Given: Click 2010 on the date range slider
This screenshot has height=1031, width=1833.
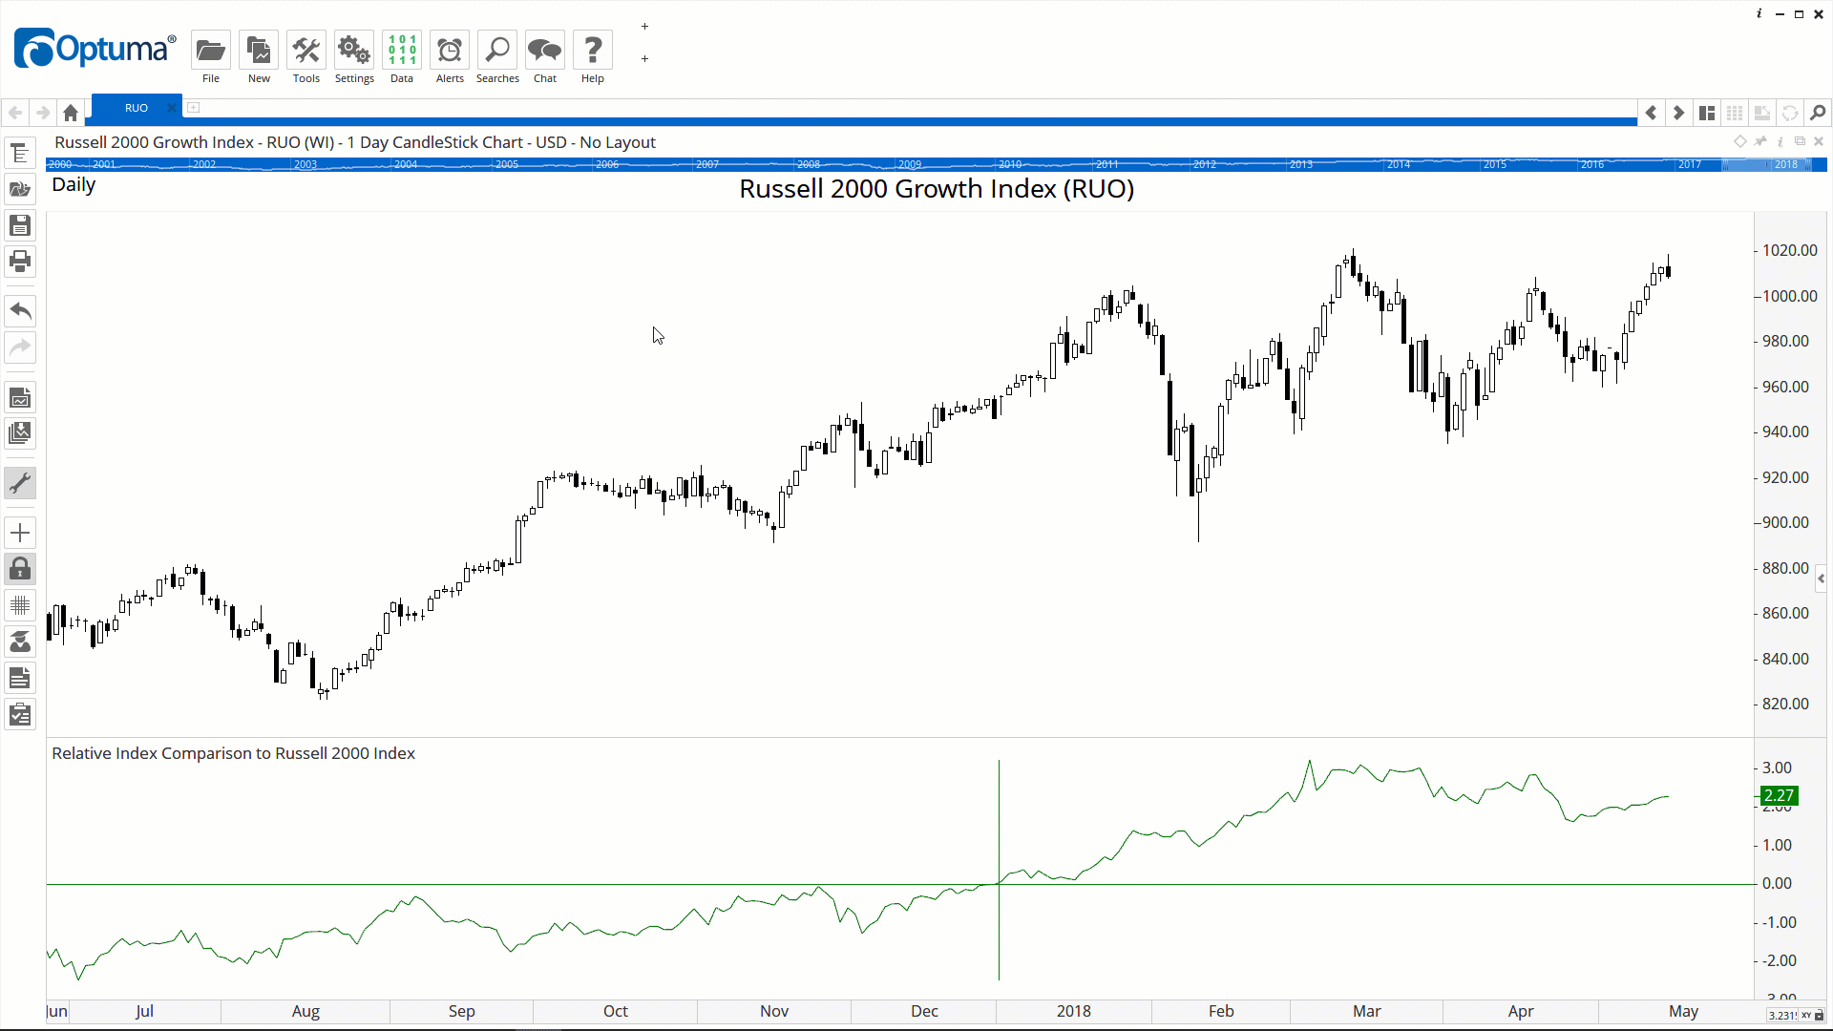Looking at the screenshot, I should (1010, 164).
